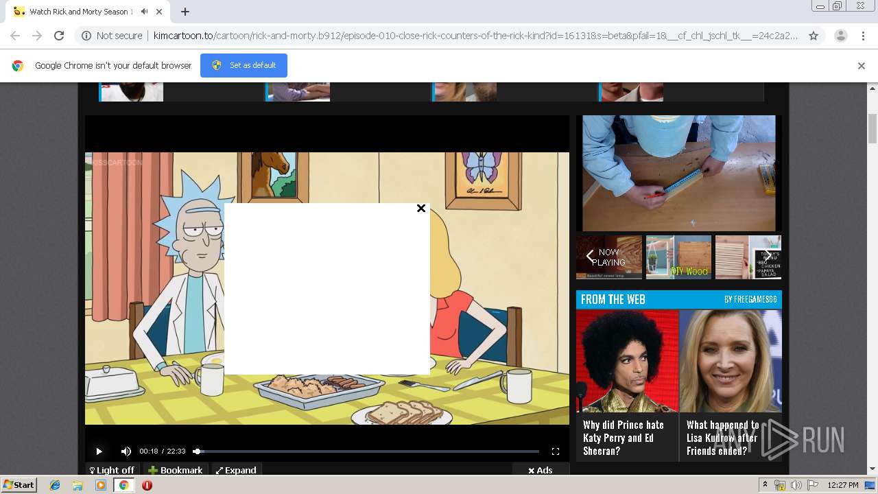The image size is (878, 494).
Task: Click the scrollbar down arrow
Action: click(x=873, y=469)
